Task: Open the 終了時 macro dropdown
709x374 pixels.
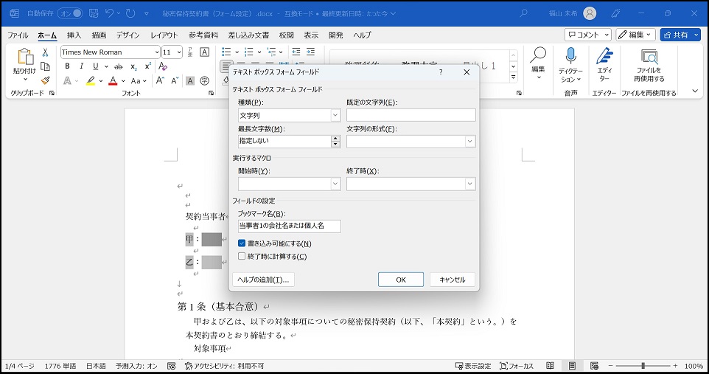Action: [x=469, y=184]
